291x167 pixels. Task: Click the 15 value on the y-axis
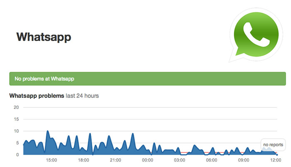(x=17, y=119)
